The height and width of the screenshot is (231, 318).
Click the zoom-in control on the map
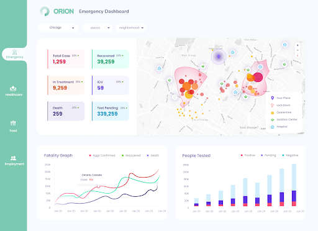tap(298, 45)
